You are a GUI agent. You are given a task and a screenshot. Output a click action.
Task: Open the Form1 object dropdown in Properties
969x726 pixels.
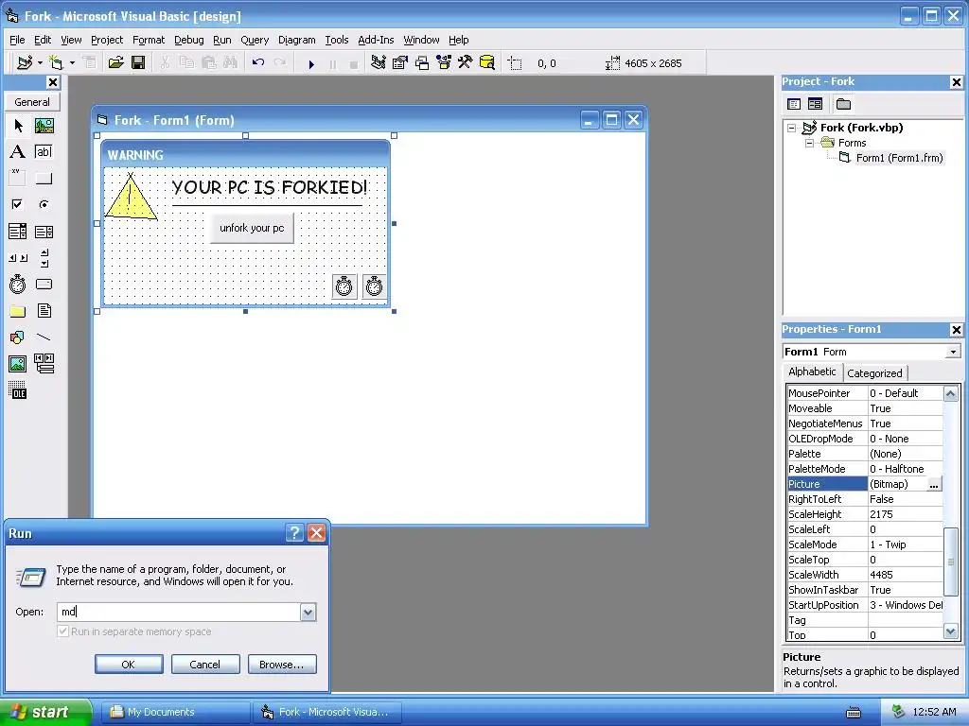tap(953, 352)
